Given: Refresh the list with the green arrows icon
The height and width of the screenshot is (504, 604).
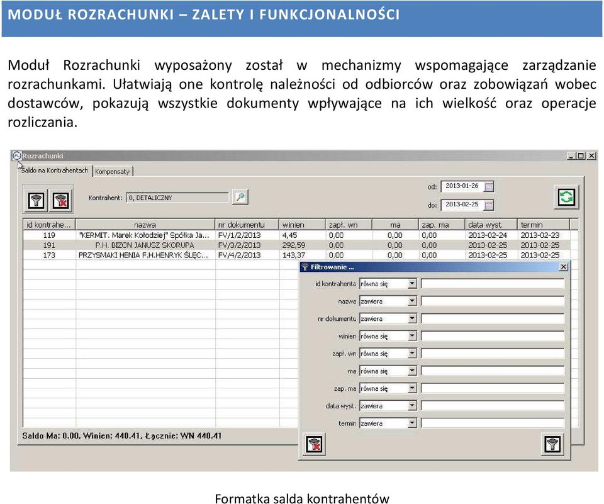Looking at the screenshot, I should (566, 197).
